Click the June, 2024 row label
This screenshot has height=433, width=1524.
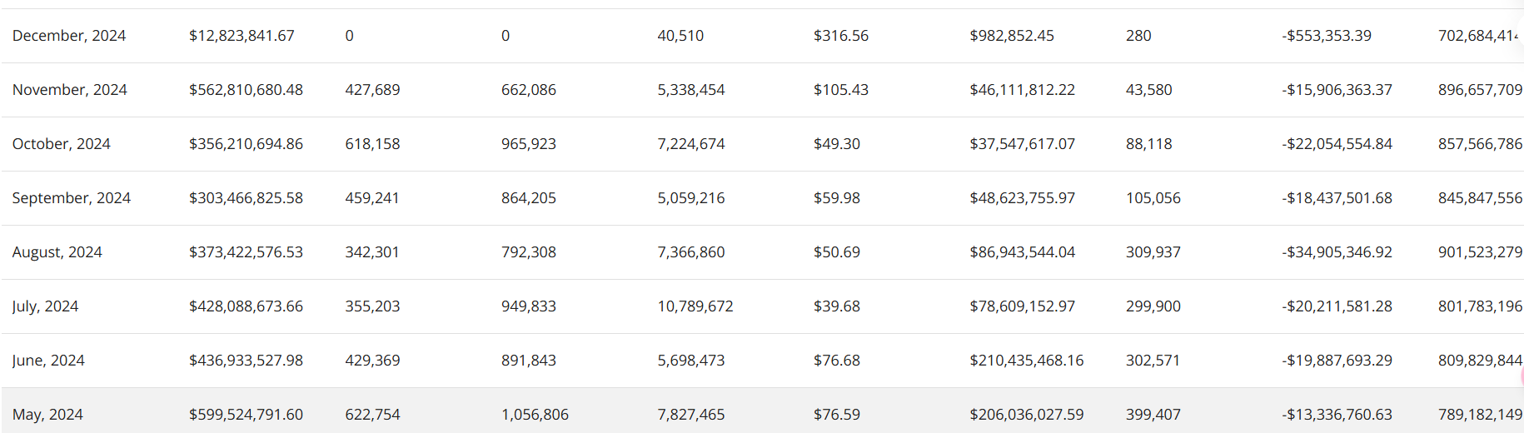tap(48, 361)
